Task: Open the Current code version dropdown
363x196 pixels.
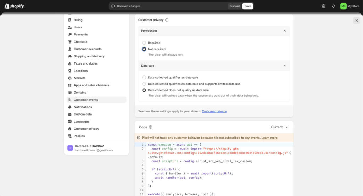Action: click(279, 127)
